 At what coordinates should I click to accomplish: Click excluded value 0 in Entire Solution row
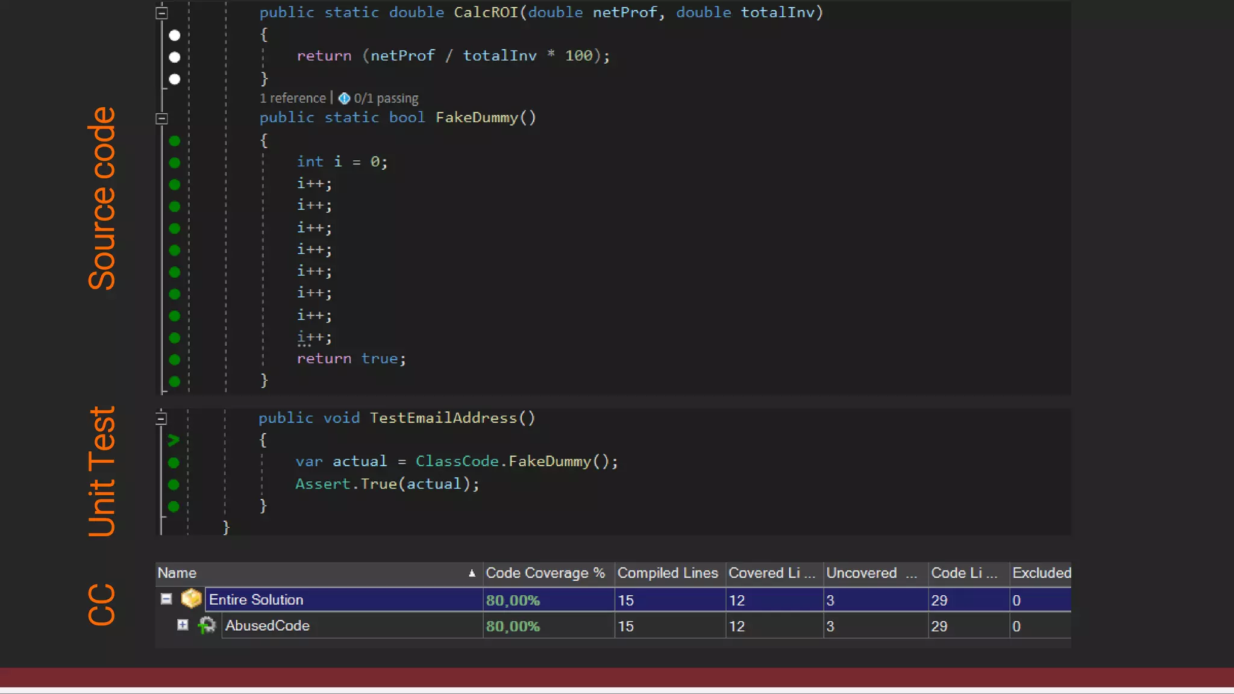(x=1016, y=600)
